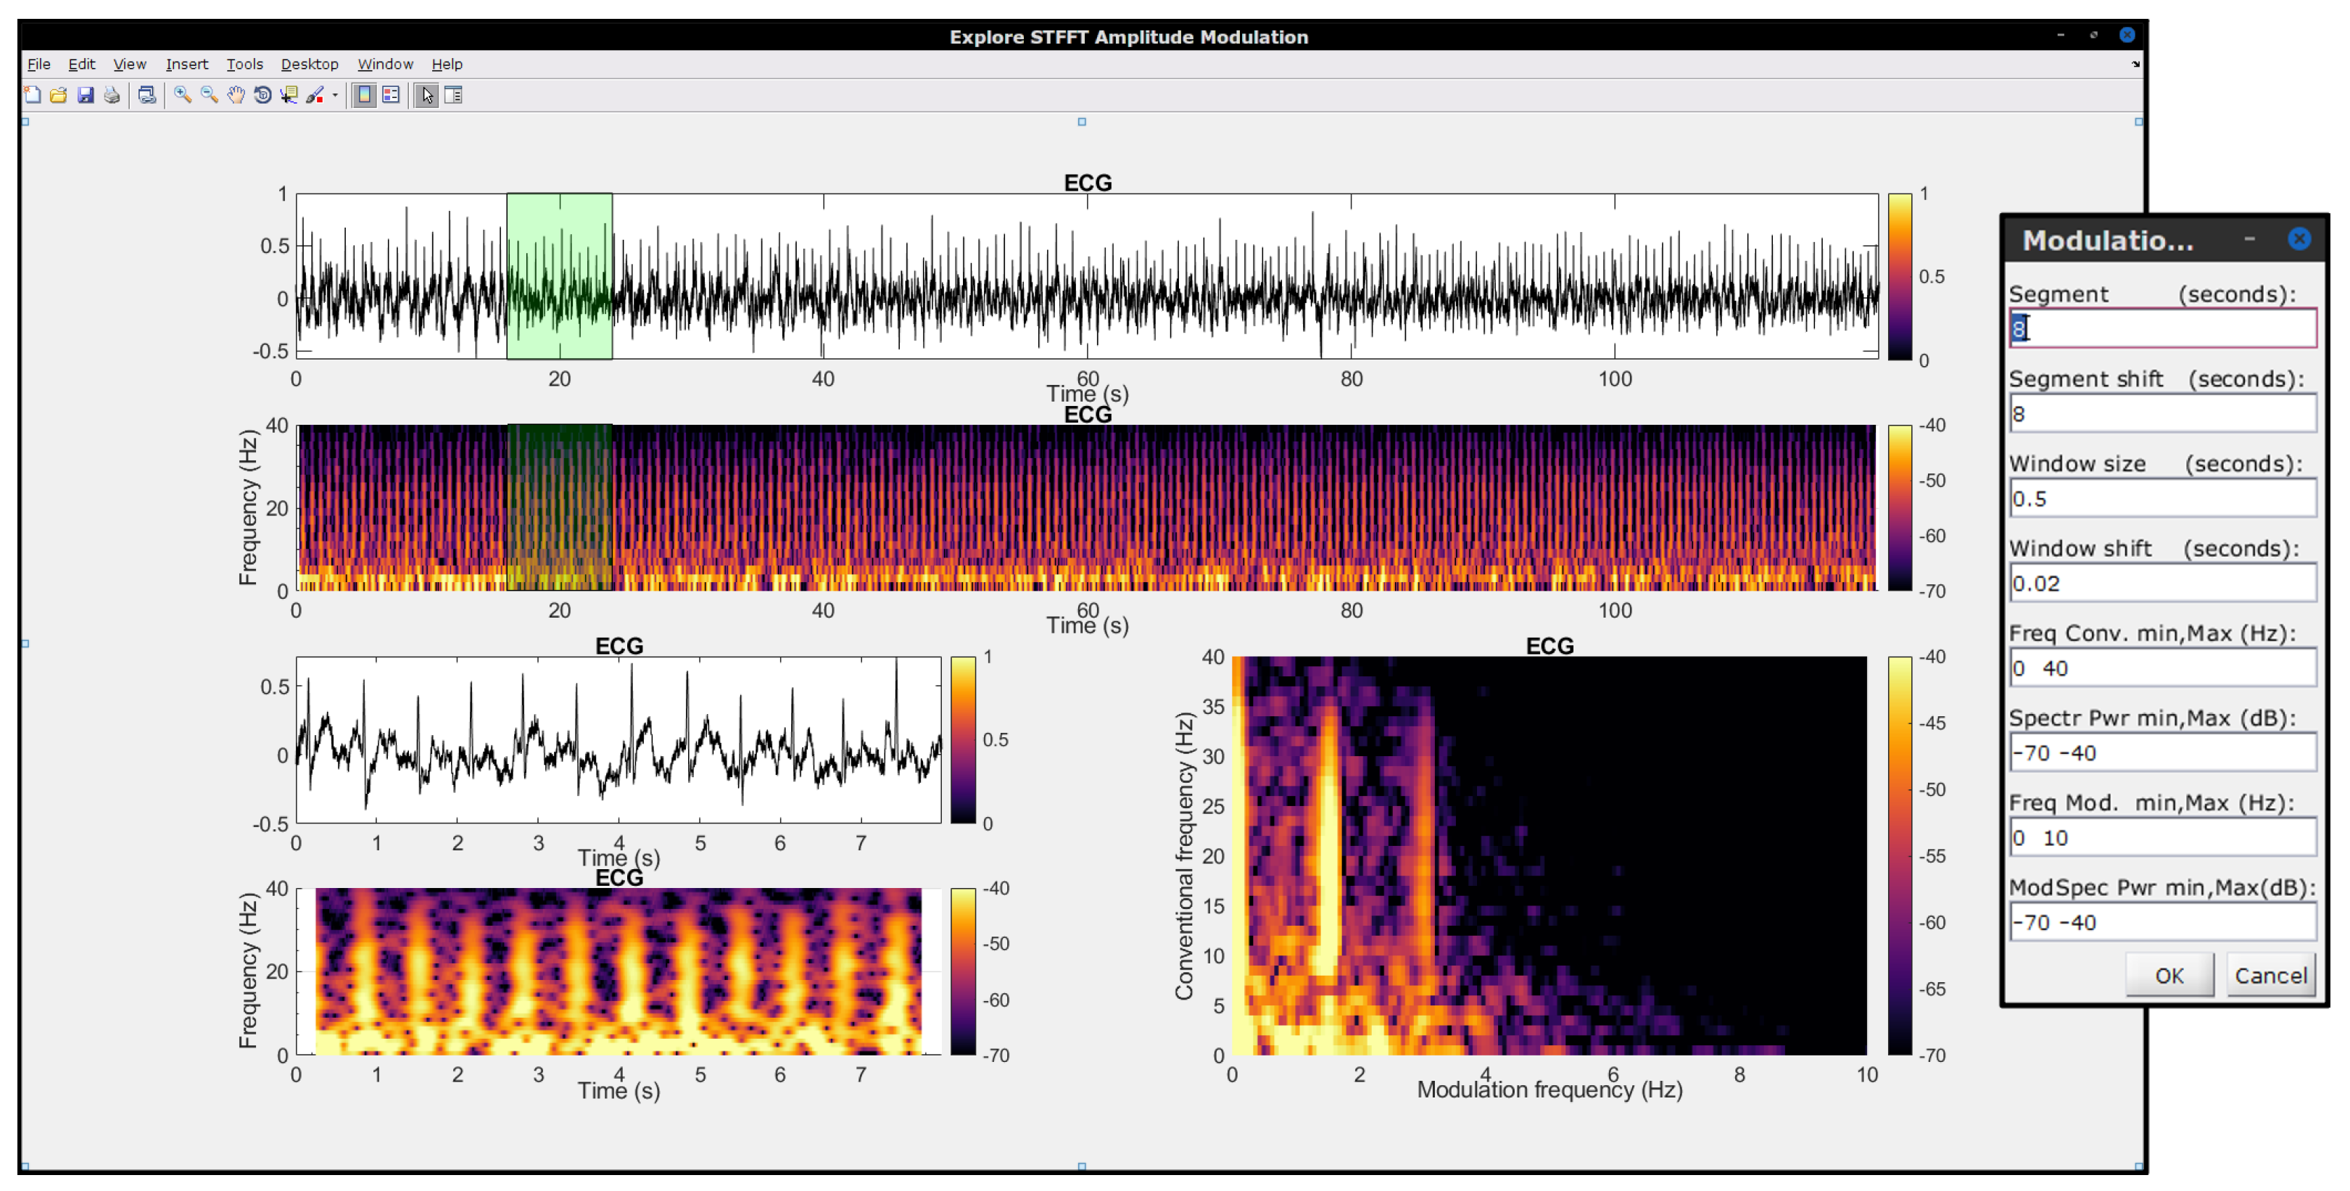Click the Open File folder icon
Screen dimensions: 2350x1191
[59, 95]
